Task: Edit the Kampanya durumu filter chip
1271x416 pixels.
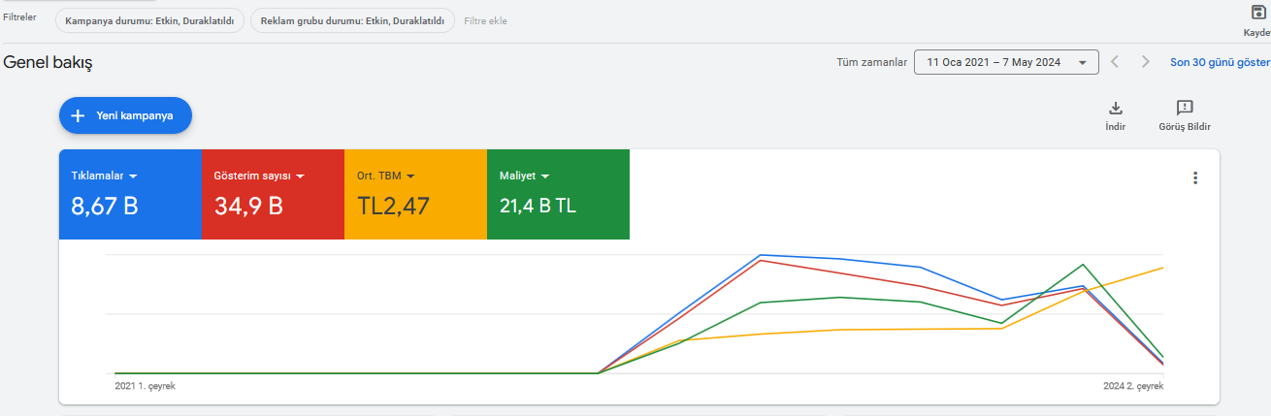Action: coord(148,20)
